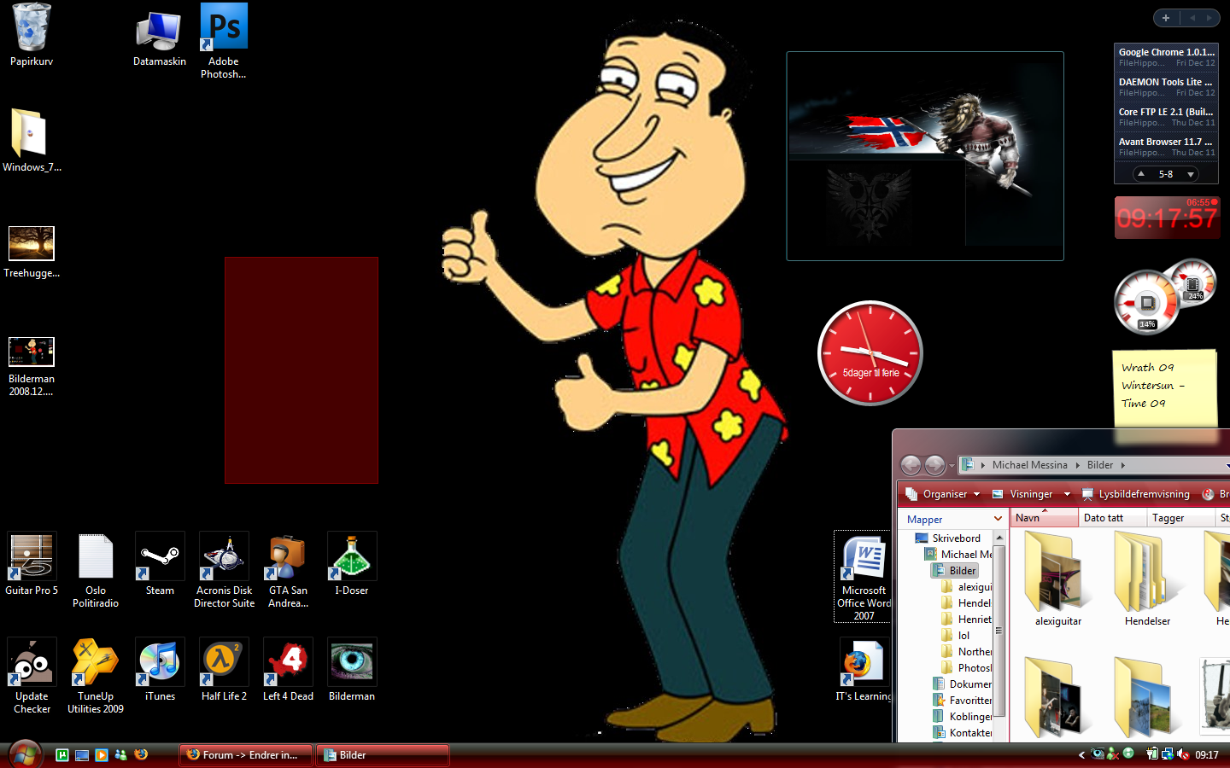Click the Firefox quick launch icon

pos(141,754)
